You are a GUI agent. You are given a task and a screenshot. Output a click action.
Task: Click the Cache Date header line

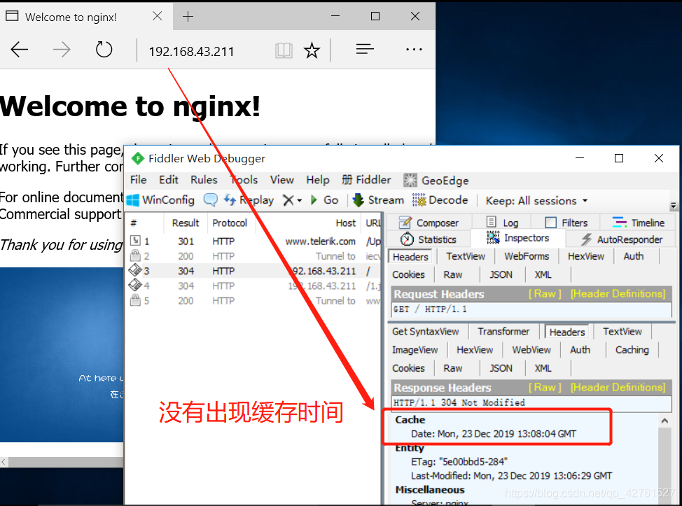(x=494, y=434)
